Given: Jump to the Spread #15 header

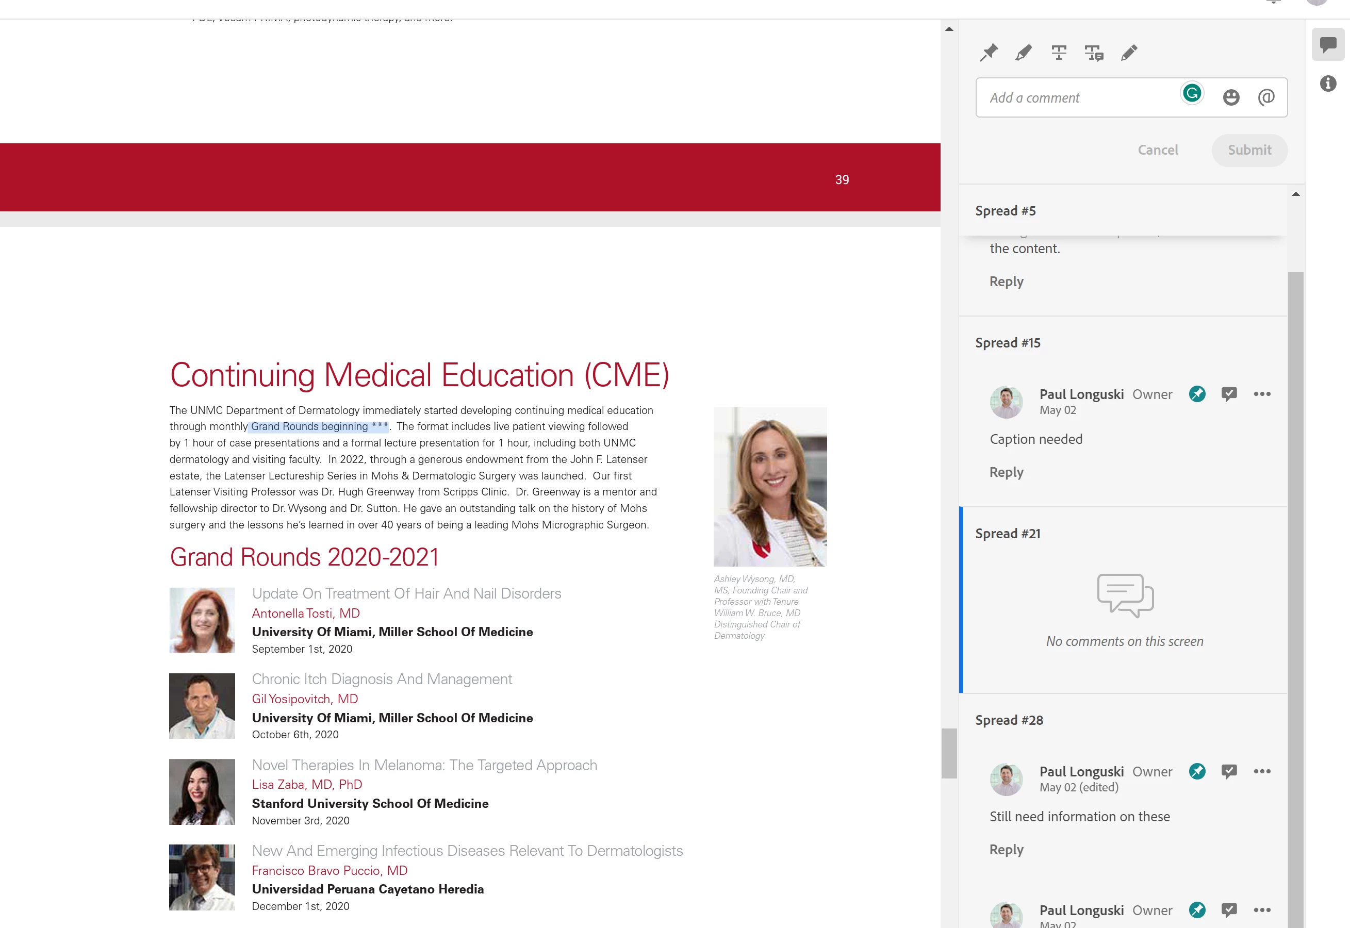Looking at the screenshot, I should point(1008,343).
